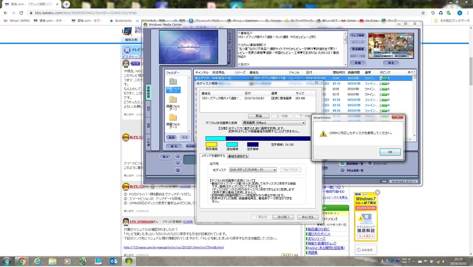Viewport: 473px width, 267px height.
Task: Click the Chrome back navigation arrow
Action: 6,13
